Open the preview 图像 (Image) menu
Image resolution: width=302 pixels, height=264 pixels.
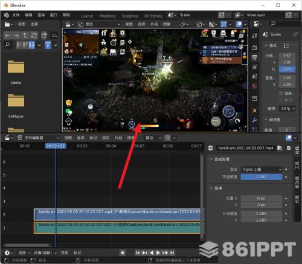[167, 24]
